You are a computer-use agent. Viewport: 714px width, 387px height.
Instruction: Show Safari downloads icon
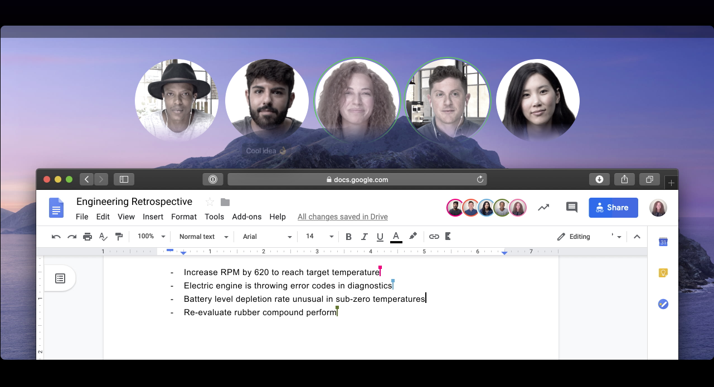point(599,179)
